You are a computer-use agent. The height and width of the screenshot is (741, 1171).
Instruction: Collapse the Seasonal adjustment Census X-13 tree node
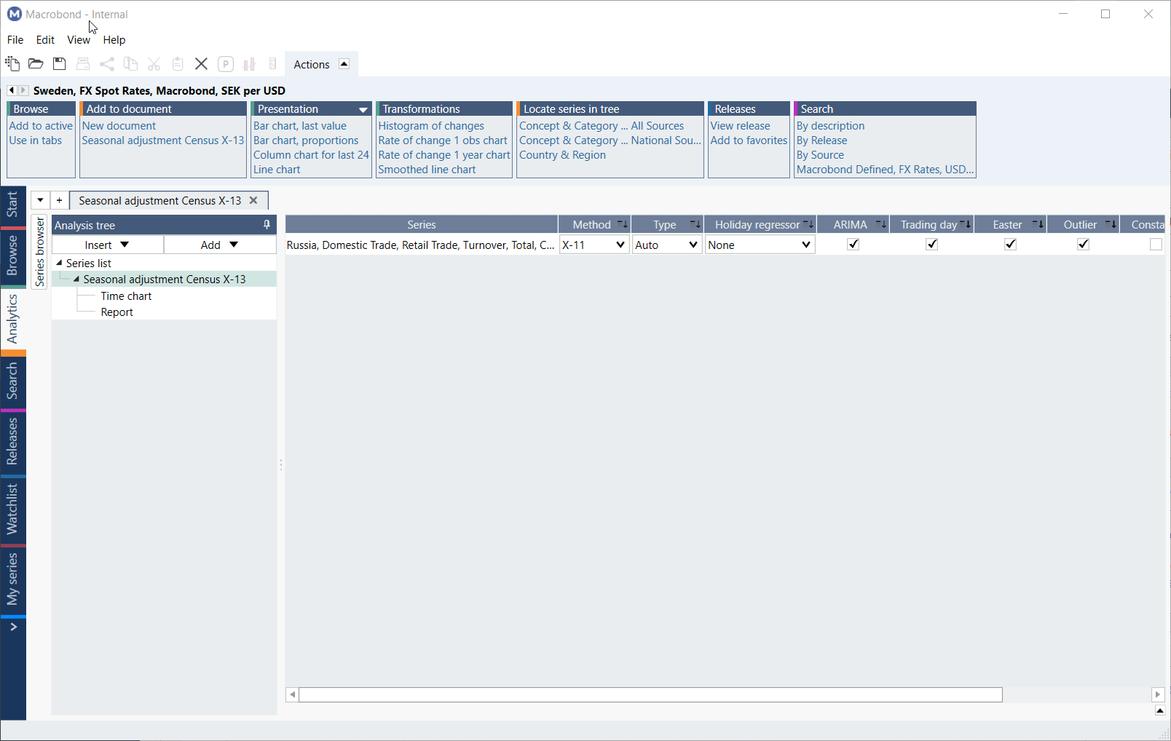(76, 279)
